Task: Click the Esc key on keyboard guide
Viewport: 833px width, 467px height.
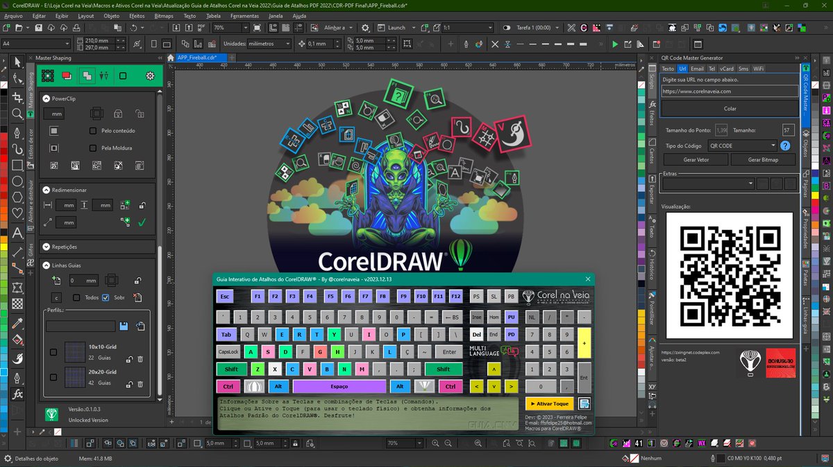Action: click(x=224, y=296)
